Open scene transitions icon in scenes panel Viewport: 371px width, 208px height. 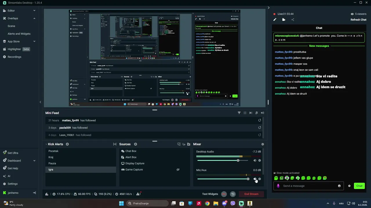[x=115, y=144]
